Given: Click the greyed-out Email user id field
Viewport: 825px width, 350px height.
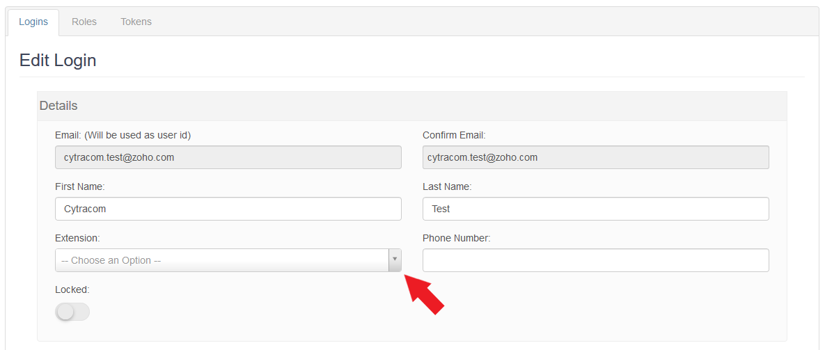Looking at the screenshot, I should [228, 157].
